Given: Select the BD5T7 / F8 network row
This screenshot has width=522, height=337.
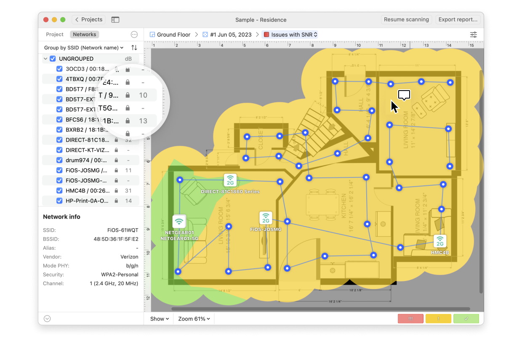Looking at the screenshot, I should coord(91,89).
